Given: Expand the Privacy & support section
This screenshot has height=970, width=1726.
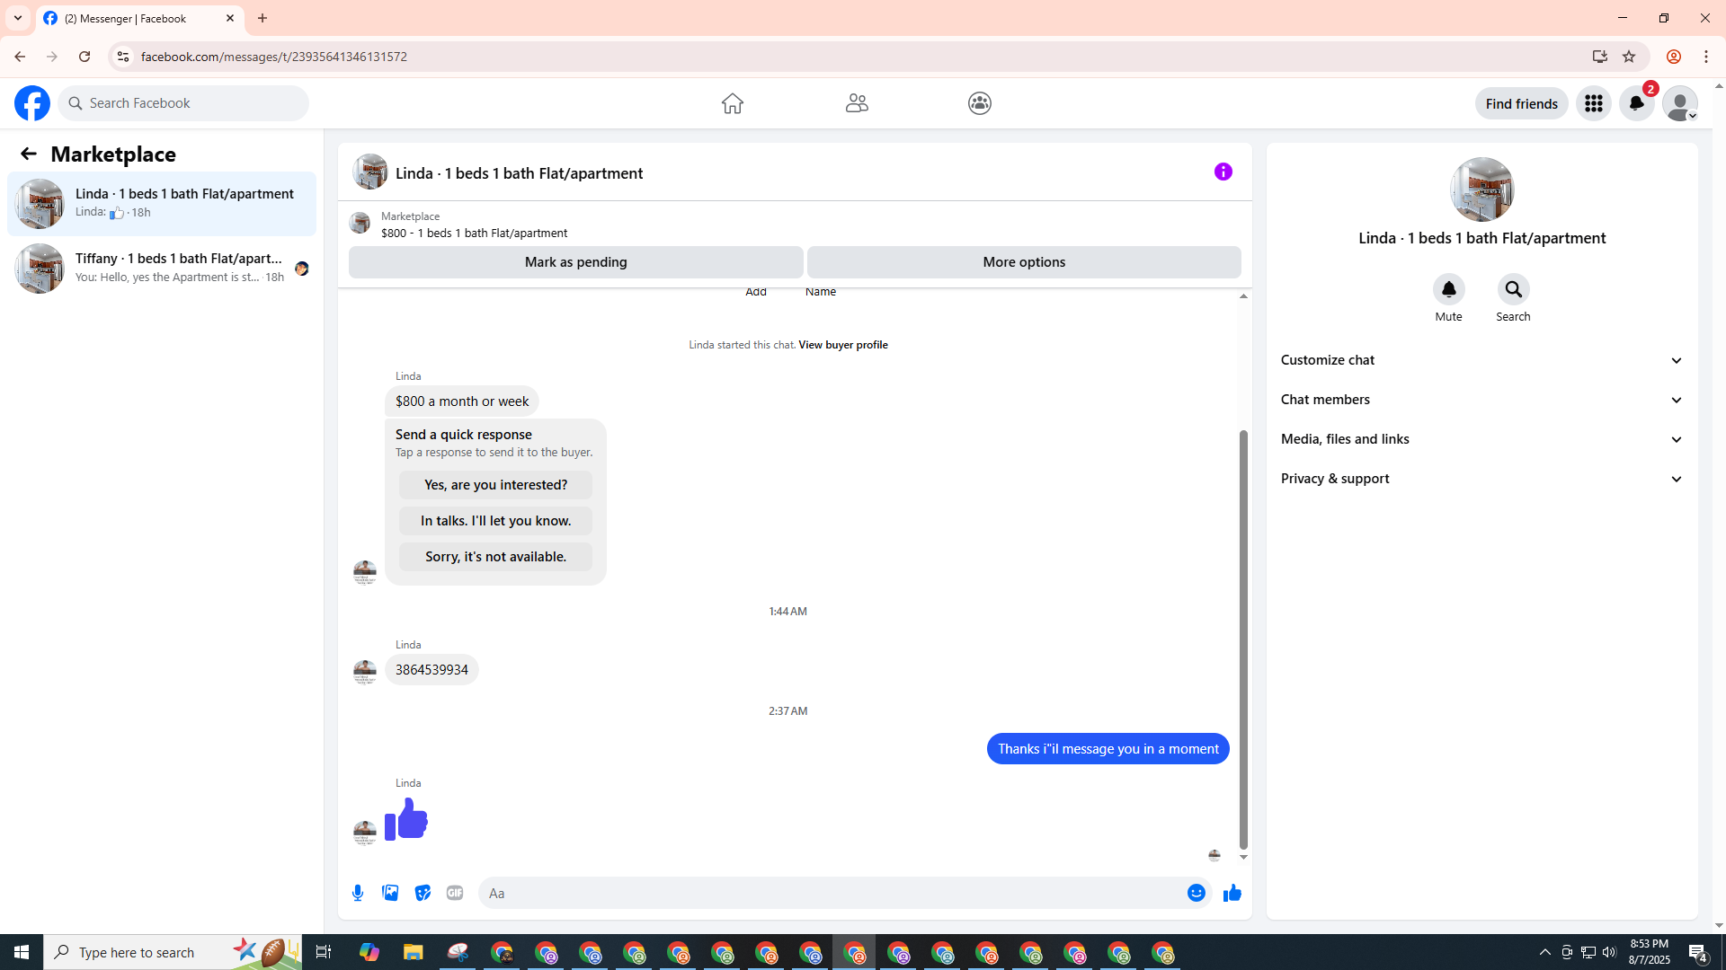Looking at the screenshot, I should [1482, 479].
